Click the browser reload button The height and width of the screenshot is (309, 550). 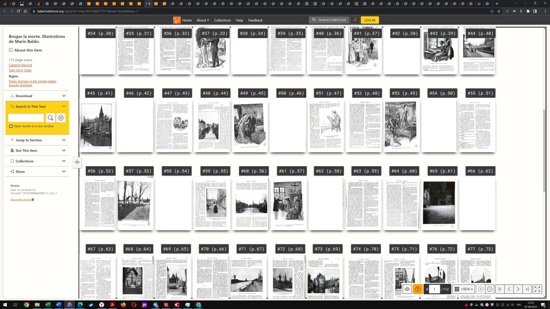[18, 11]
